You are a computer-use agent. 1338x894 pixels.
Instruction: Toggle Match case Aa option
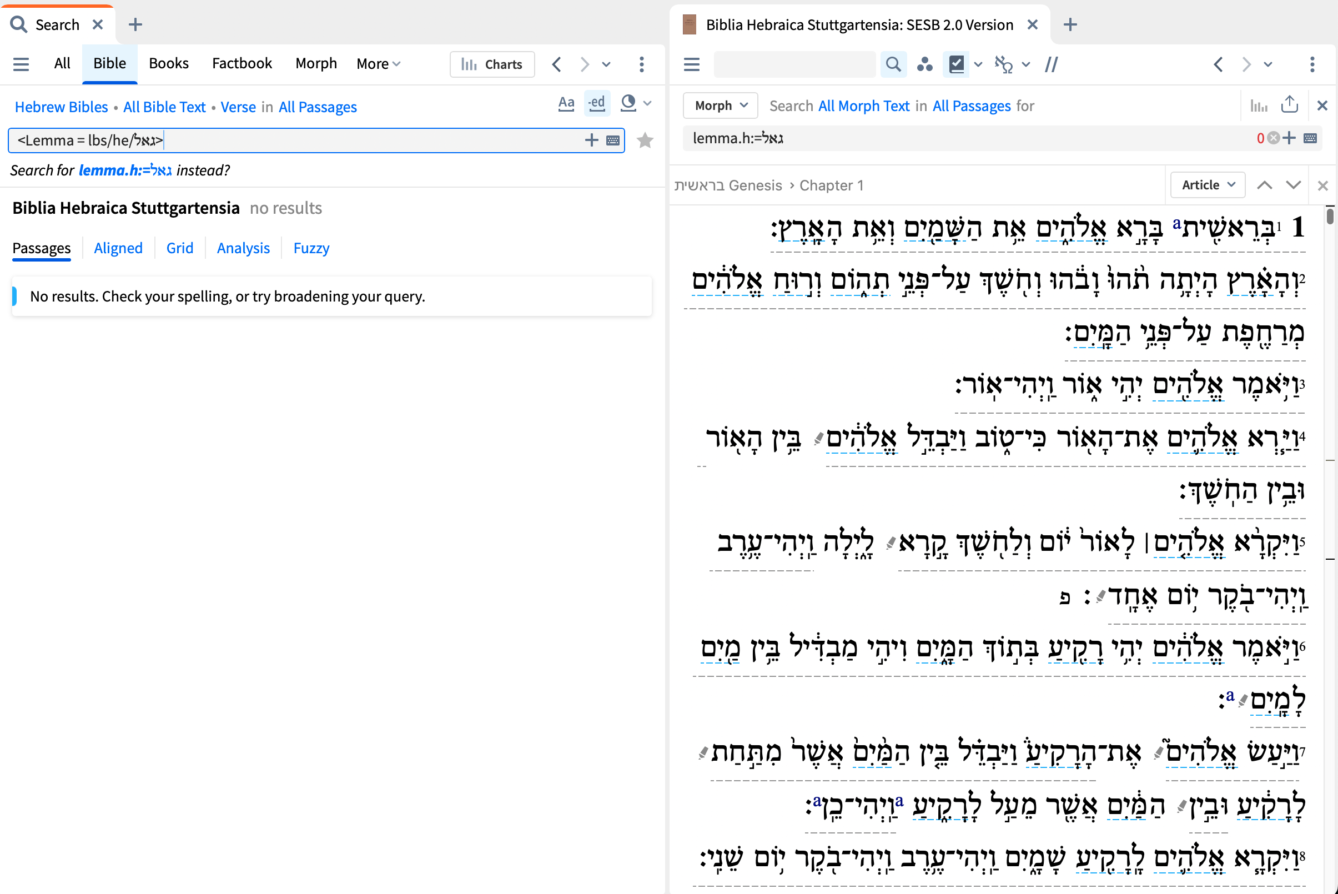tap(566, 103)
